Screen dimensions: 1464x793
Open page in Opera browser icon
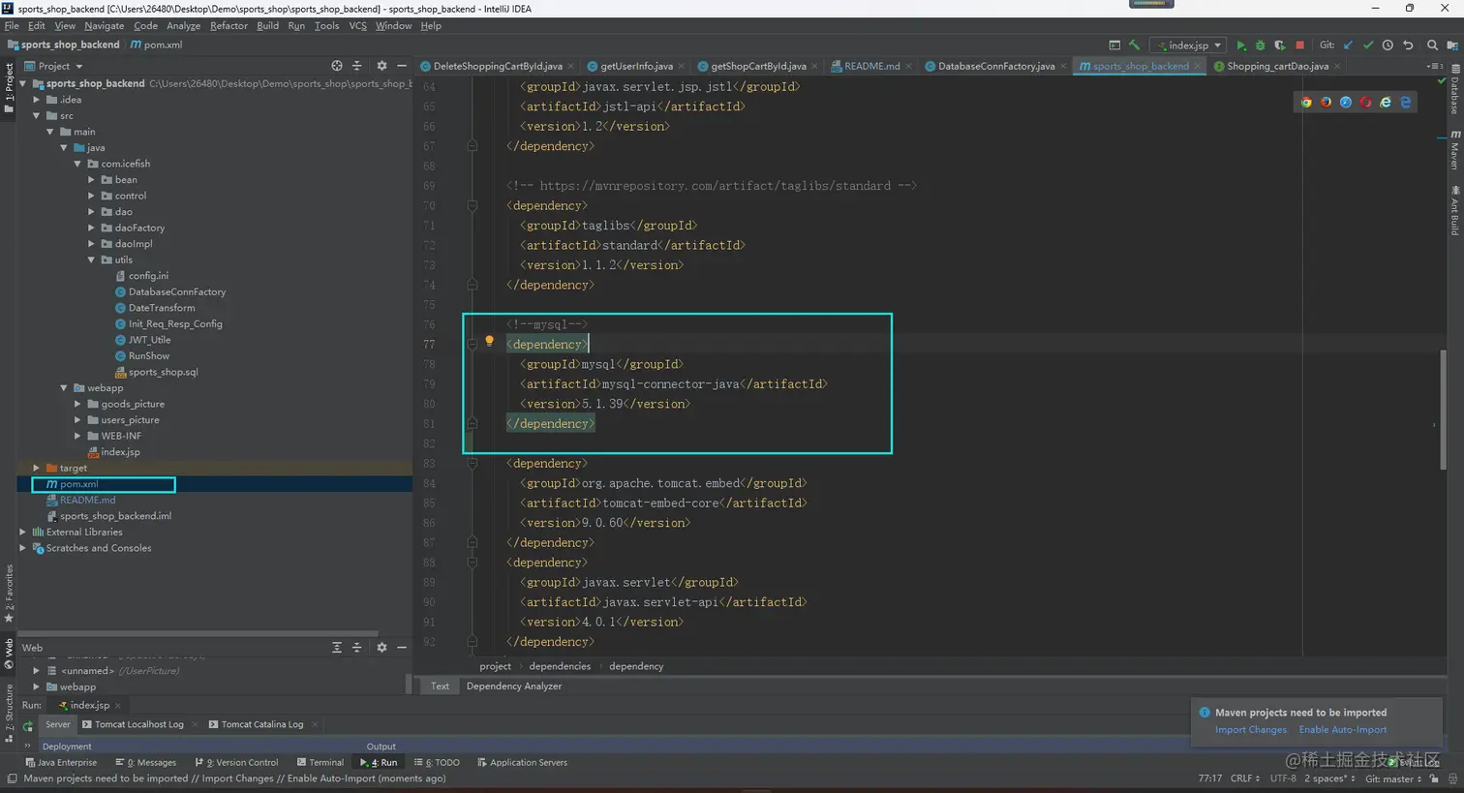[1365, 102]
